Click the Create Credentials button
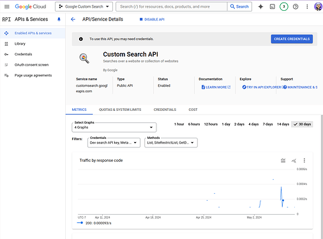This screenshot has height=239, width=323. (x=292, y=39)
